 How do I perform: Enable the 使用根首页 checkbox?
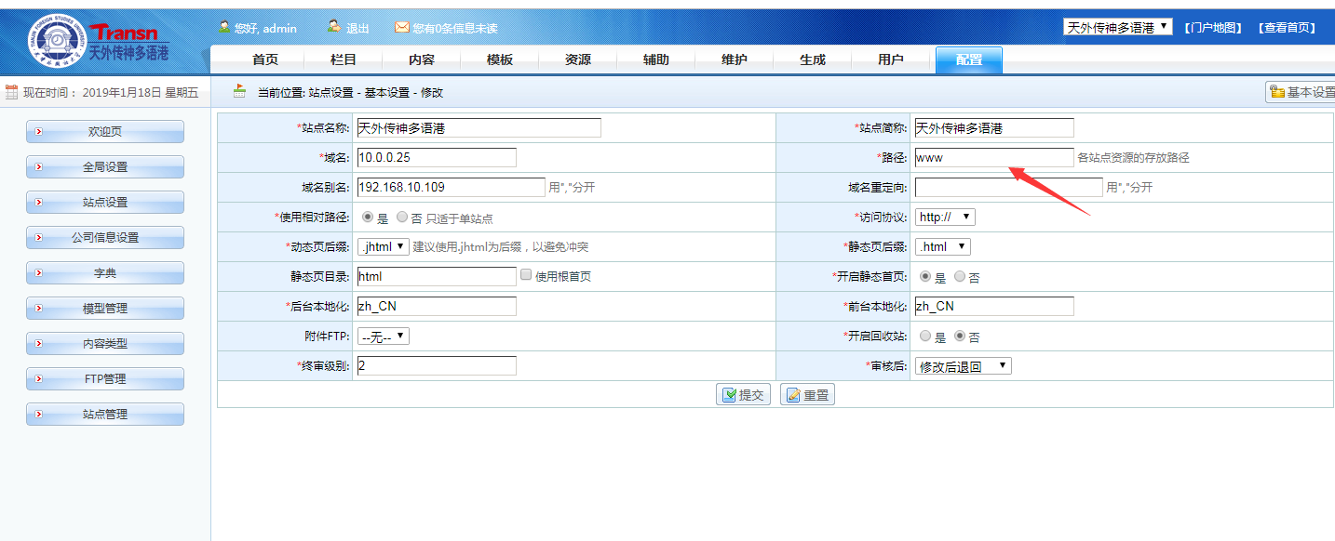click(526, 275)
